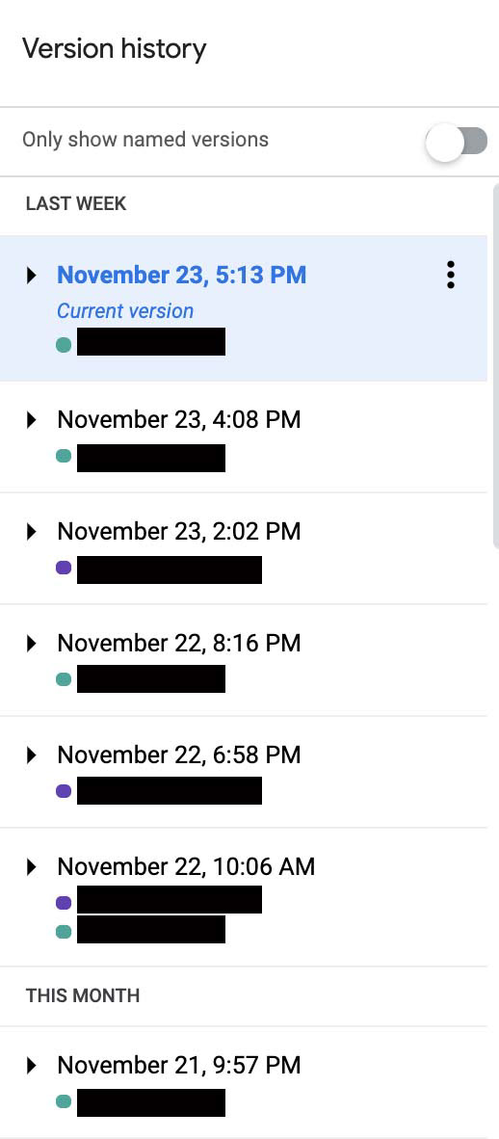
Task: Toggle Only show named versions switch
Action: (457, 141)
